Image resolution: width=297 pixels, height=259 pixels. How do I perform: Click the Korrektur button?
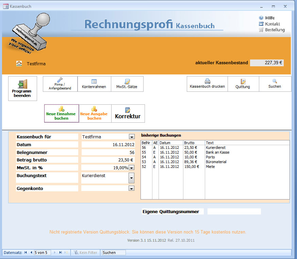click(x=128, y=114)
